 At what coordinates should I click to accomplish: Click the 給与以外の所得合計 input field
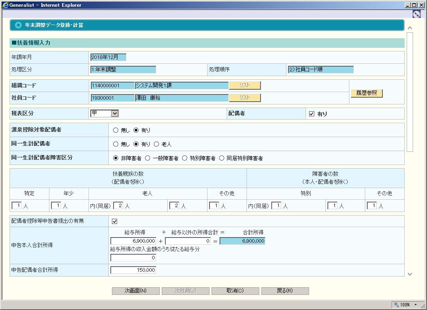tap(188, 241)
